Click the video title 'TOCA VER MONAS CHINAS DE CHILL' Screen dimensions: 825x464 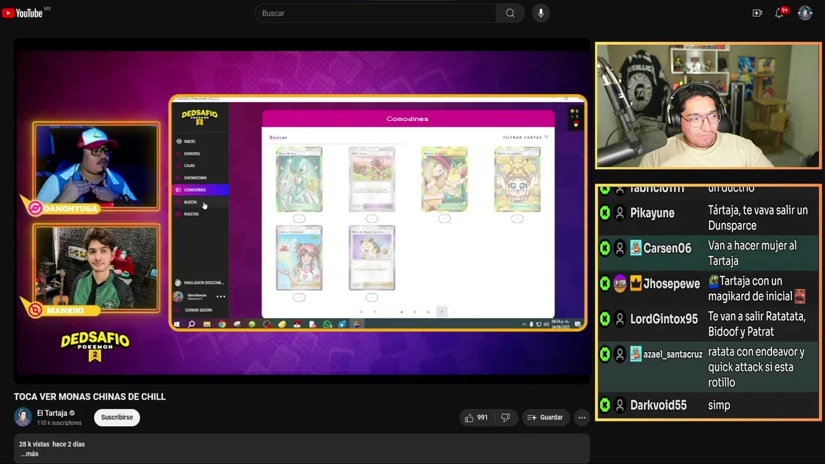90,397
